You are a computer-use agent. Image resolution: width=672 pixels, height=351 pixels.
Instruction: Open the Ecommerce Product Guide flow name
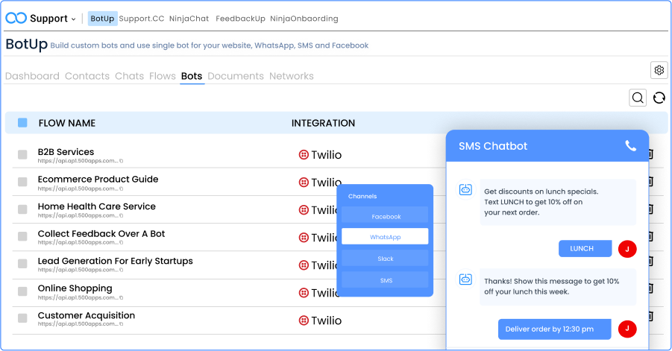pyautogui.click(x=98, y=180)
